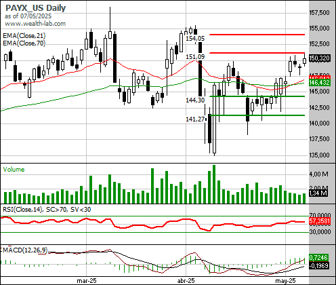The image size is (336, 285).
Task: Click the 1,34 M volume value tag
Action: [318, 193]
